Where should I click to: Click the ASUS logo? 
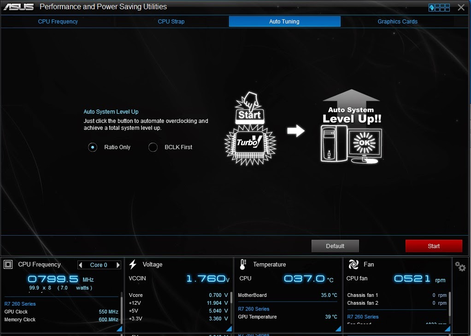(x=18, y=7)
